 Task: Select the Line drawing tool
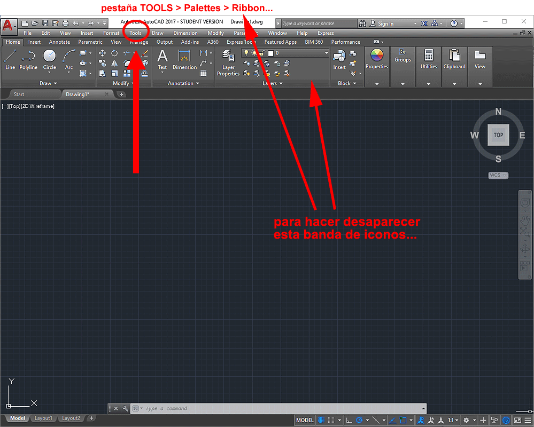click(x=10, y=59)
